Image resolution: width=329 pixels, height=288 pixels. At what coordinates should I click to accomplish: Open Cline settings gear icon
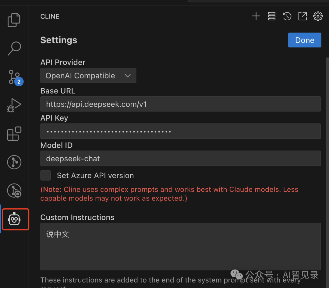pos(318,16)
